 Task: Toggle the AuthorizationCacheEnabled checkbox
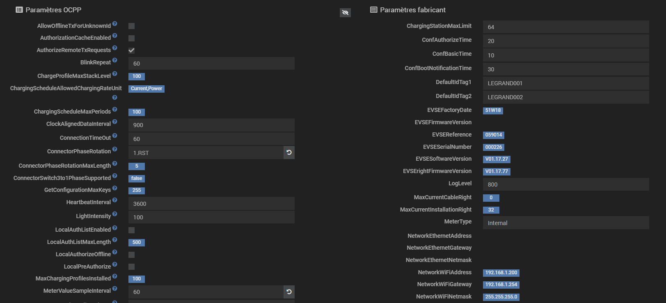132,38
